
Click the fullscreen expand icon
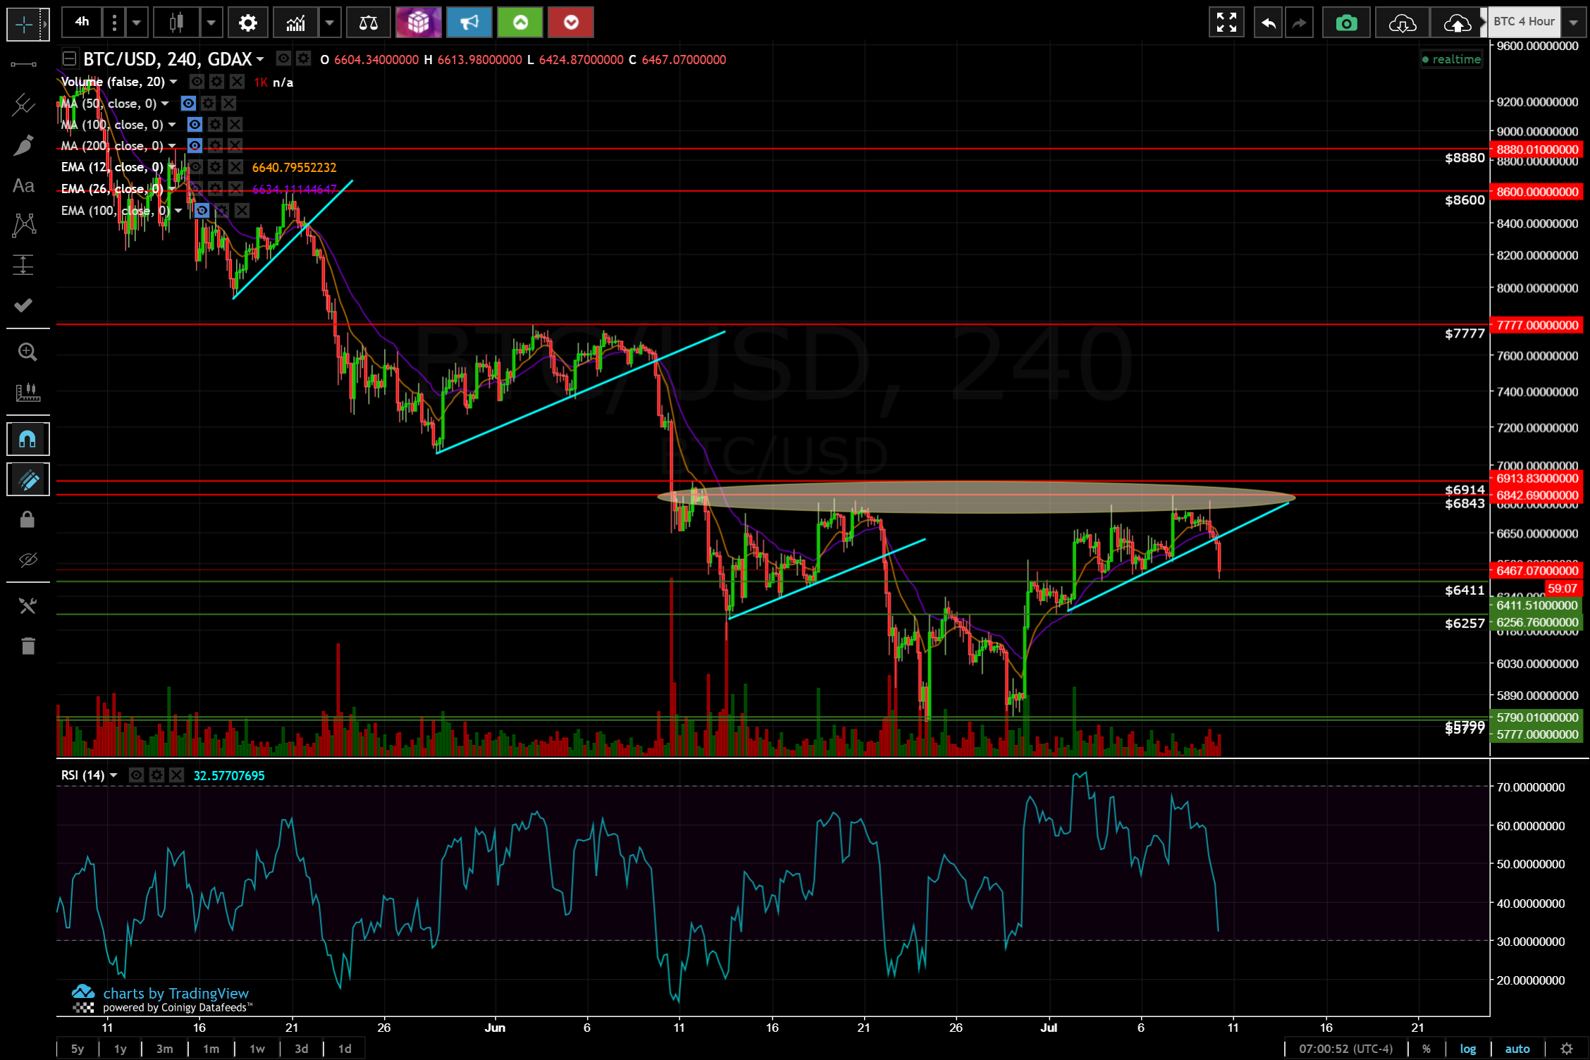point(1226,23)
